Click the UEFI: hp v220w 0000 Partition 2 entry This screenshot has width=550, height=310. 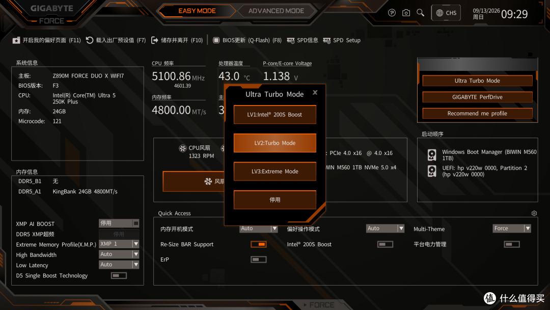[x=484, y=171]
